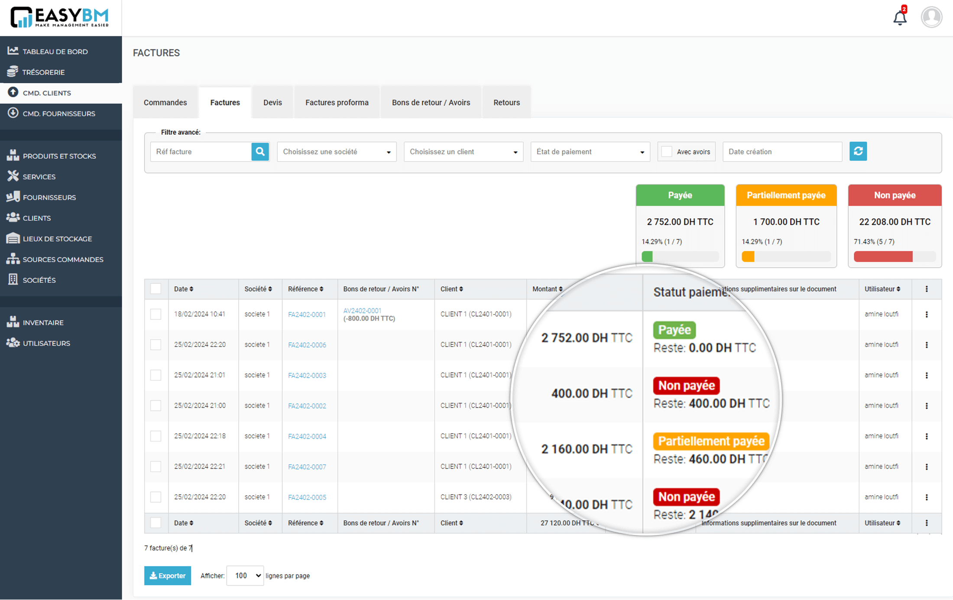This screenshot has height=600, width=953.
Task: Select the Factures tab
Action: coord(225,102)
